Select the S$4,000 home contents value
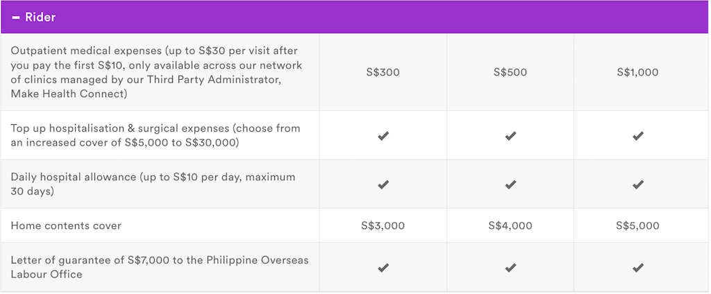The image size is (711, 294). click(510, 225)
